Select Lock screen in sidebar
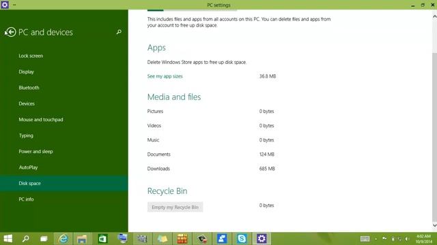 coord(31,56)
